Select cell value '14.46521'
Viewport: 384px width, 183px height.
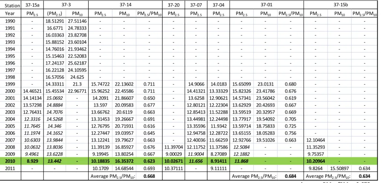[x=32, y=91]
